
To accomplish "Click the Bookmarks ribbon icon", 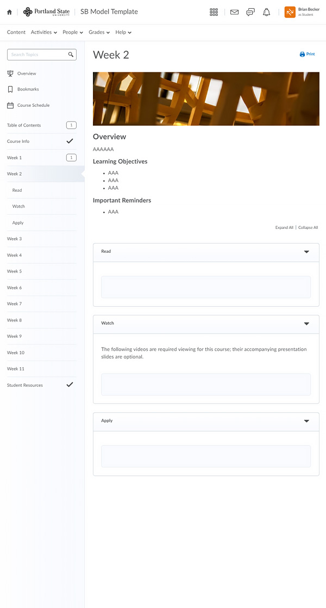I will [10, 89].
